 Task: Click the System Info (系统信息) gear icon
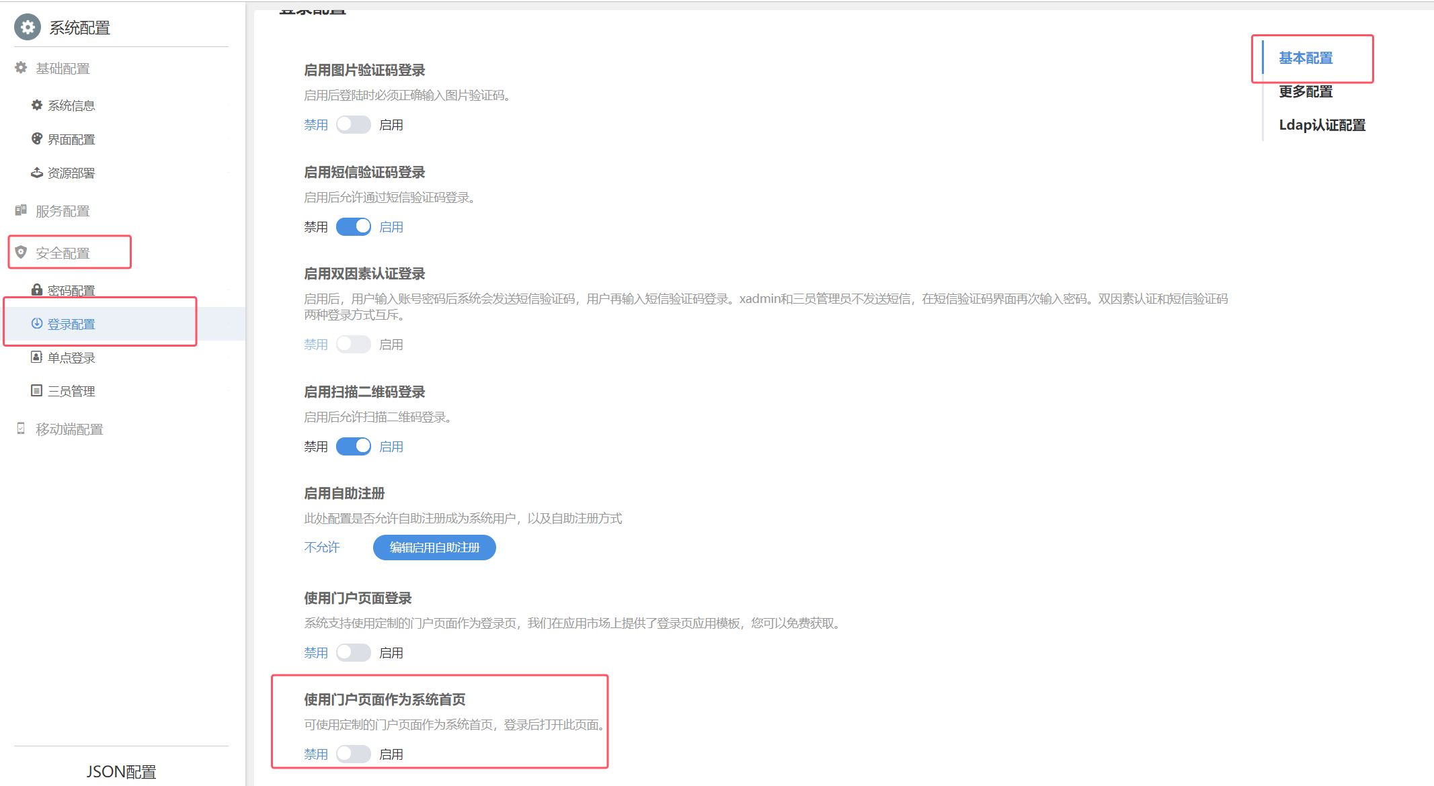37,105
